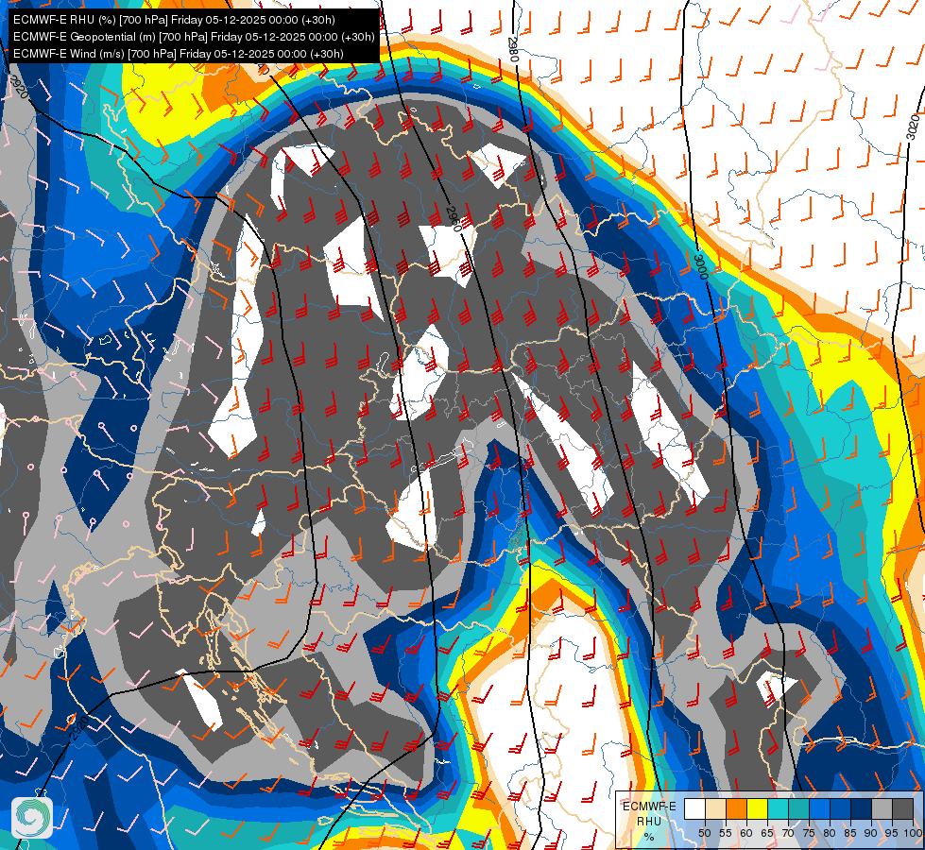925x850 pixels.
Task: Click the legend tick value 100
Action: (x=913, y=833)
